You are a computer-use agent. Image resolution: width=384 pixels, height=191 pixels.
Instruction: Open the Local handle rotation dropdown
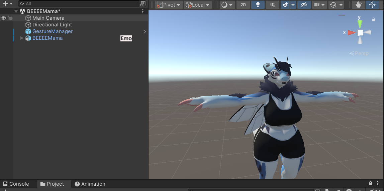coord(198,5)
